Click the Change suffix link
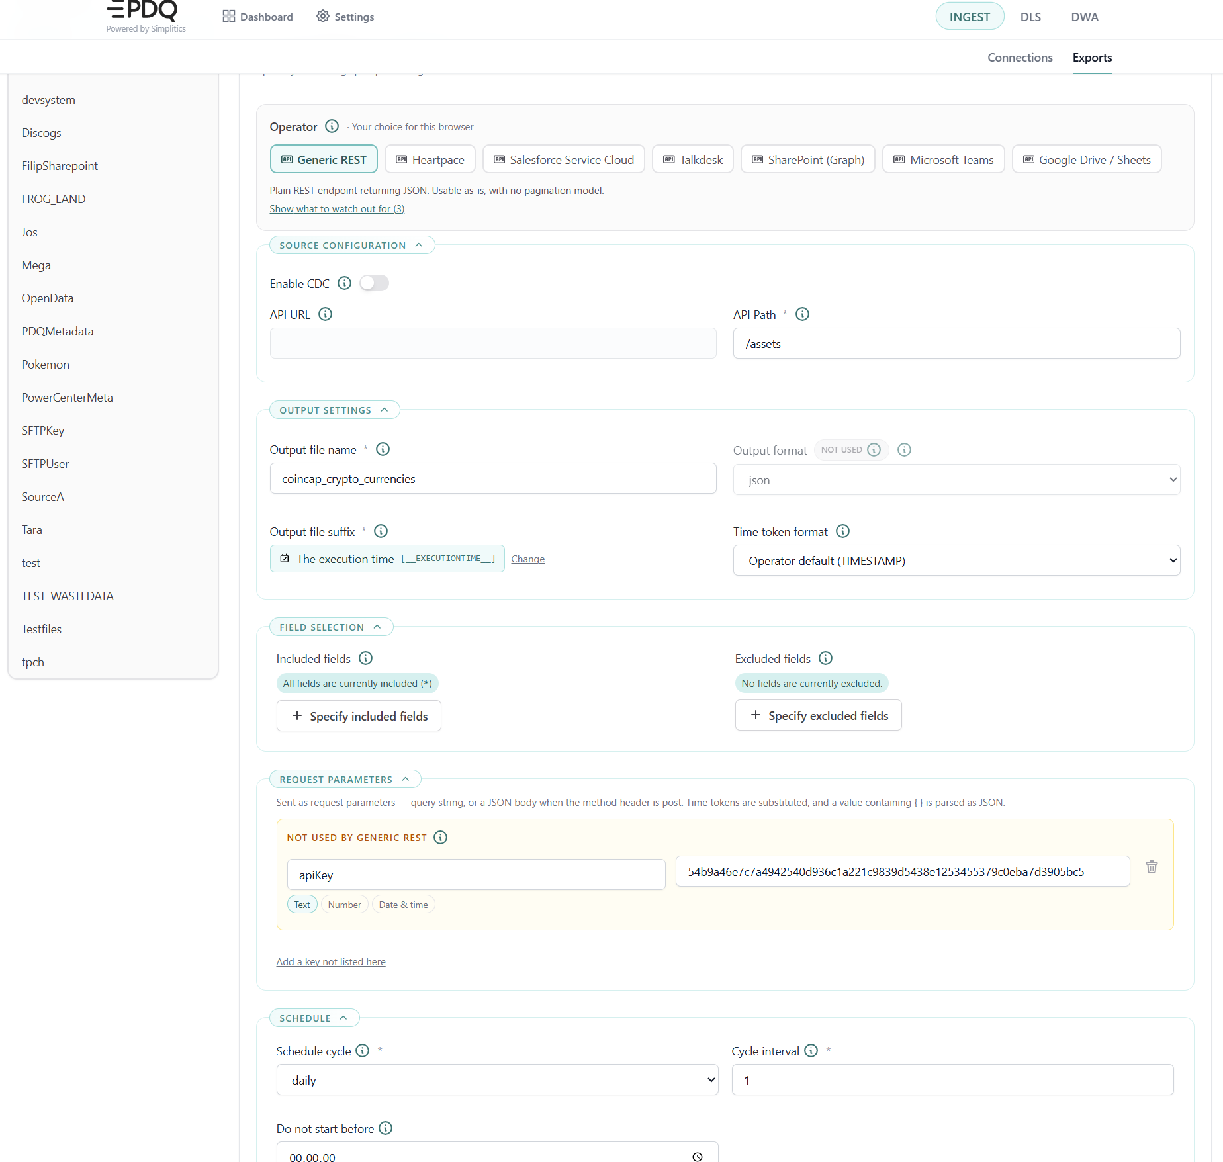 pyautogui.click(x=527, y=559)
